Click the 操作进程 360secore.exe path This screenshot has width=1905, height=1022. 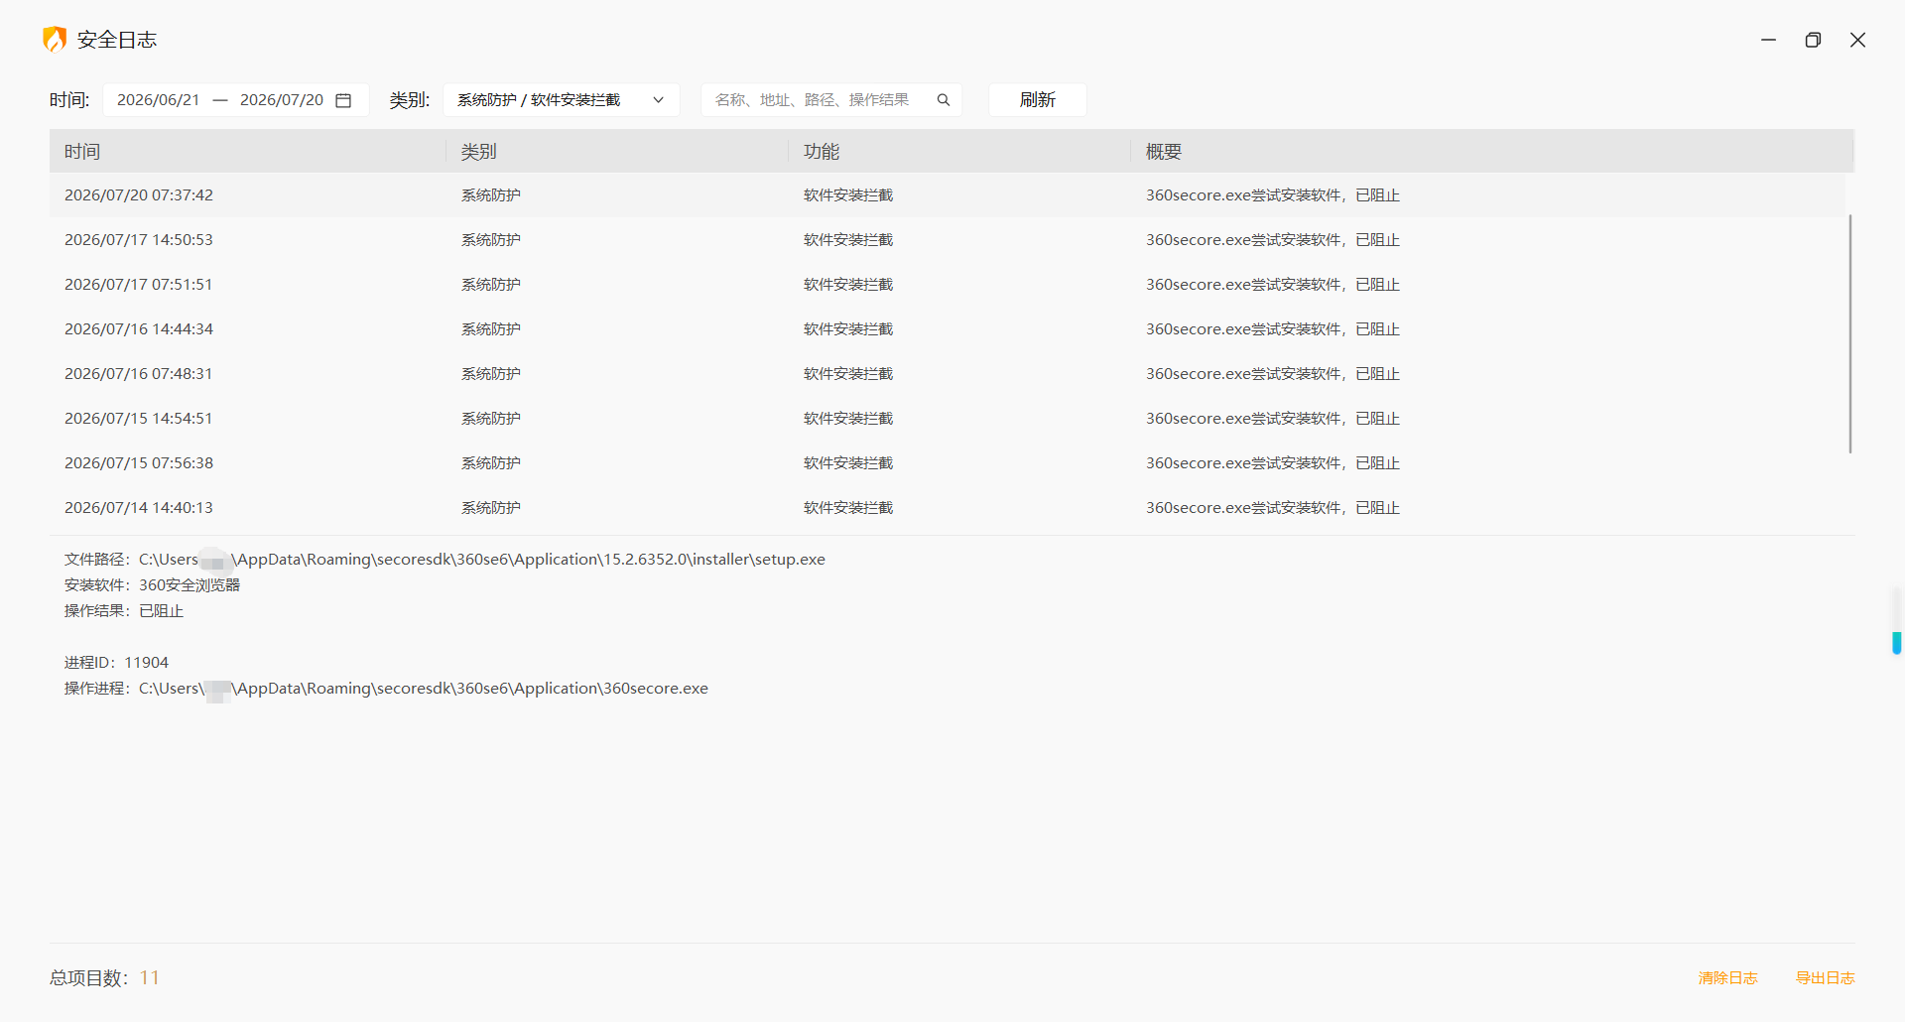point(424,689)
